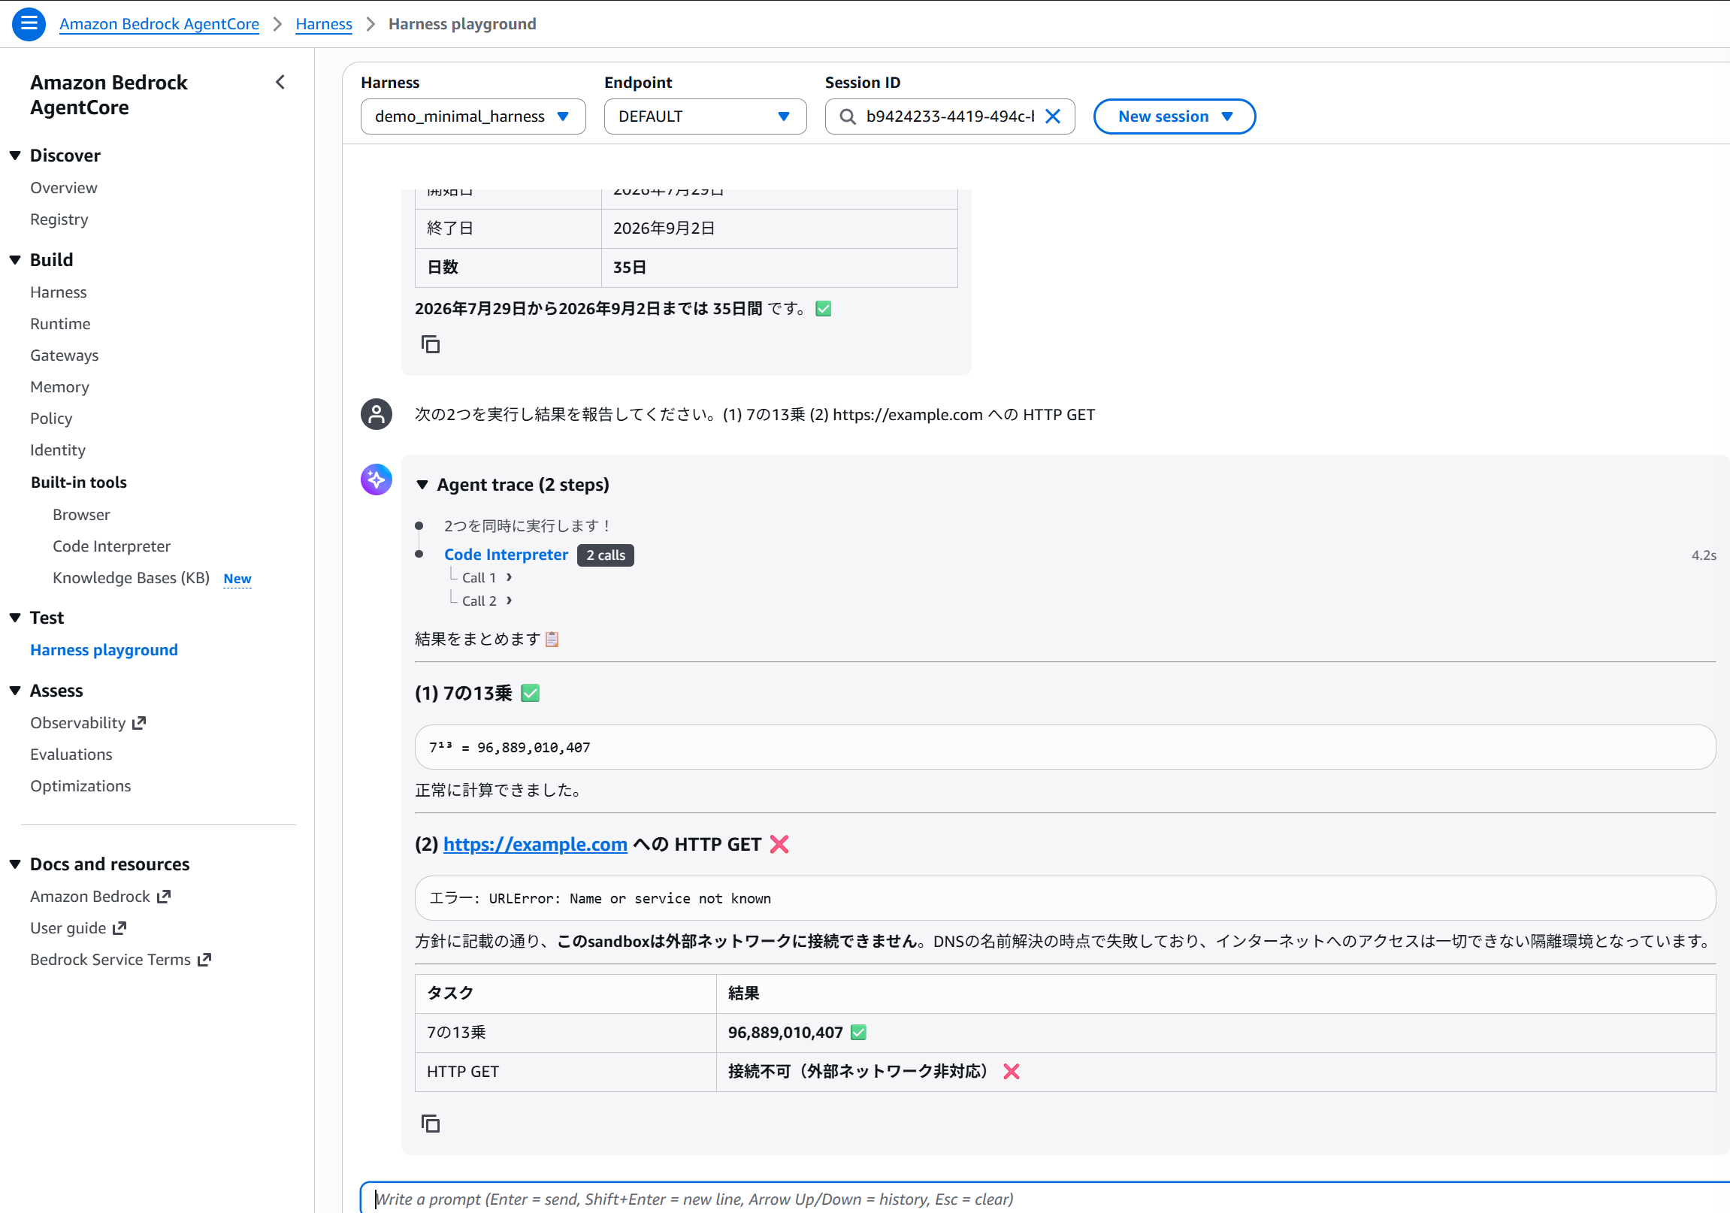The width and height of the screenshot is (1730, 1213).
Task: Open the demo_minimal_harness Harness dropdown
Action: 473,116
